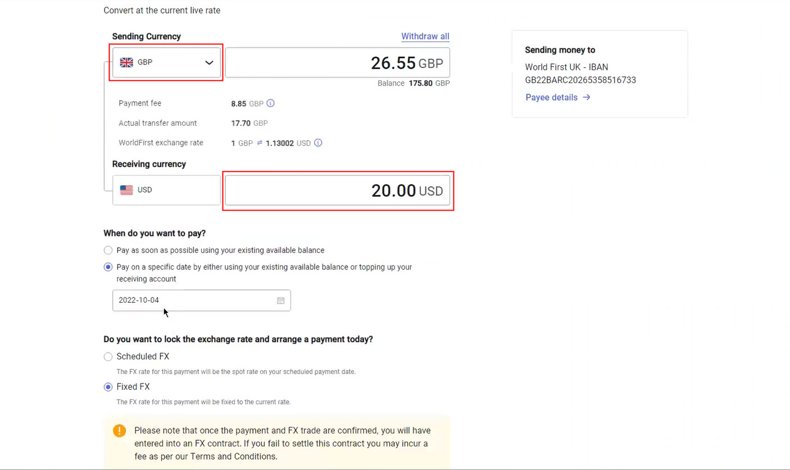
Task: Click the UK flag icon in Sending Currency
Action: (126, 62)
